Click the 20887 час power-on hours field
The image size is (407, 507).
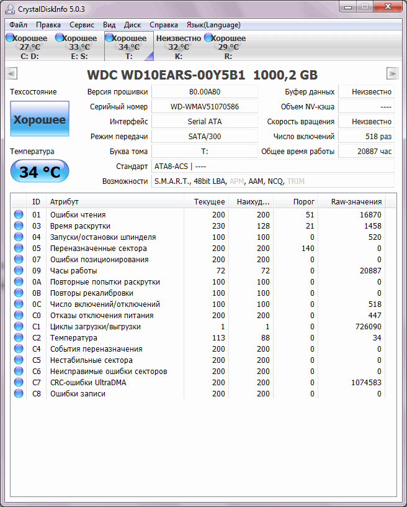366,152
